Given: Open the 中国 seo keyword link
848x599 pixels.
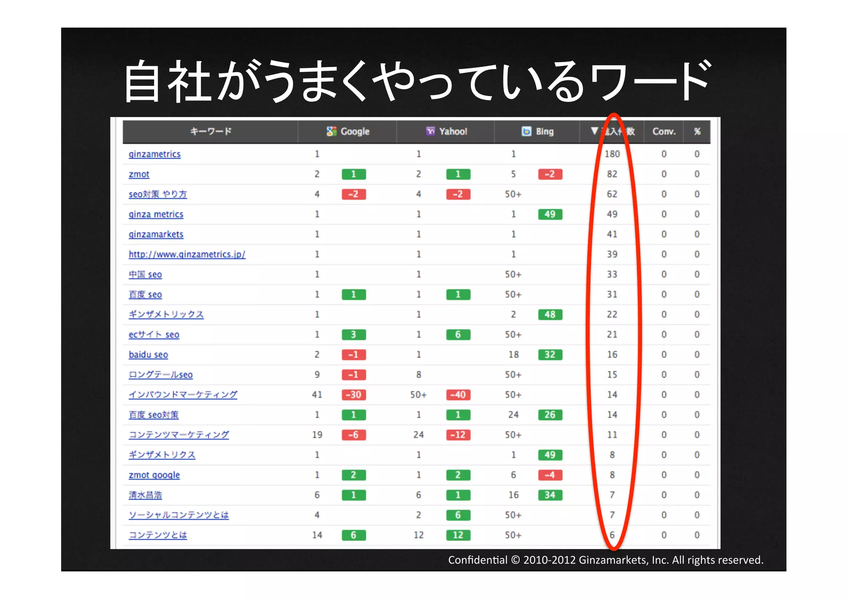Looking at the screenshot, I should (x=145, y=274).
